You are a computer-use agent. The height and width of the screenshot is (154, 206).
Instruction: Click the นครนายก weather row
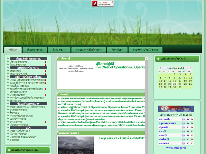click(176, 143)
